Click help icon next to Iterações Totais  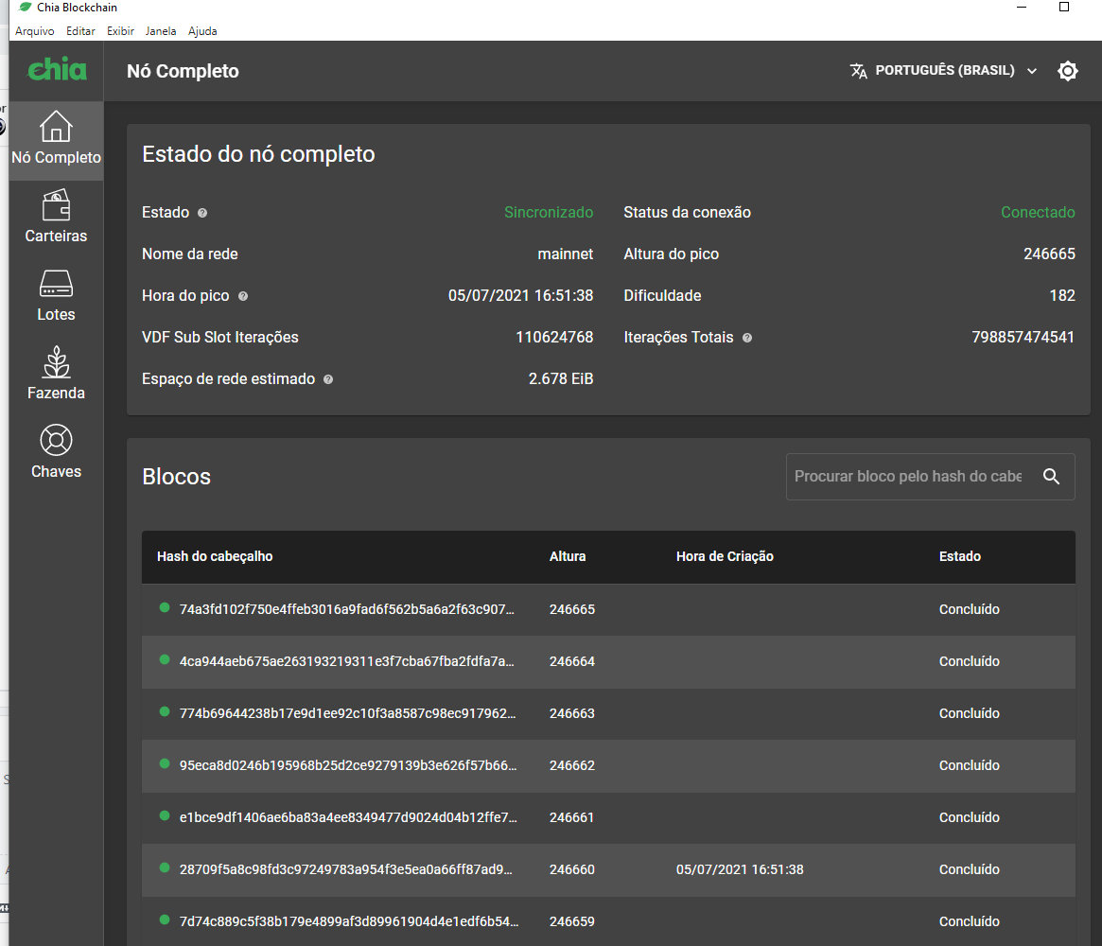click(747, 338)
